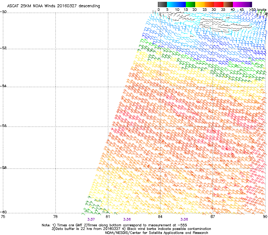268x235 pixels.
Task: Click the latitude label '-50'
Action: 3,12
